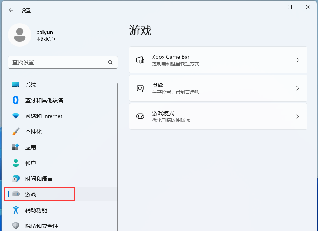Click the 查找设置 search field
318x231 pixels.
(x=63, y=62)
